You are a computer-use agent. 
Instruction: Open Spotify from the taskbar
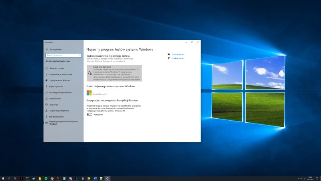click(x=46, y=179)
